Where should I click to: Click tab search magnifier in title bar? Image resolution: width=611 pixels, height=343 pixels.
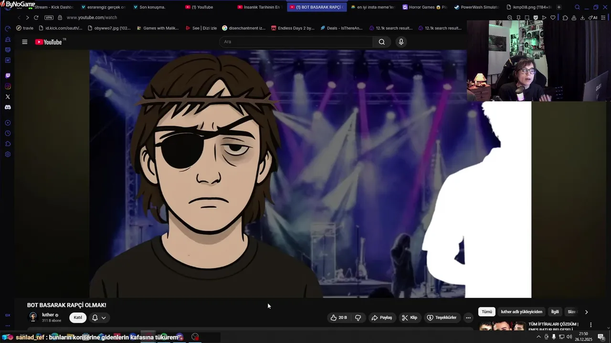577,7
